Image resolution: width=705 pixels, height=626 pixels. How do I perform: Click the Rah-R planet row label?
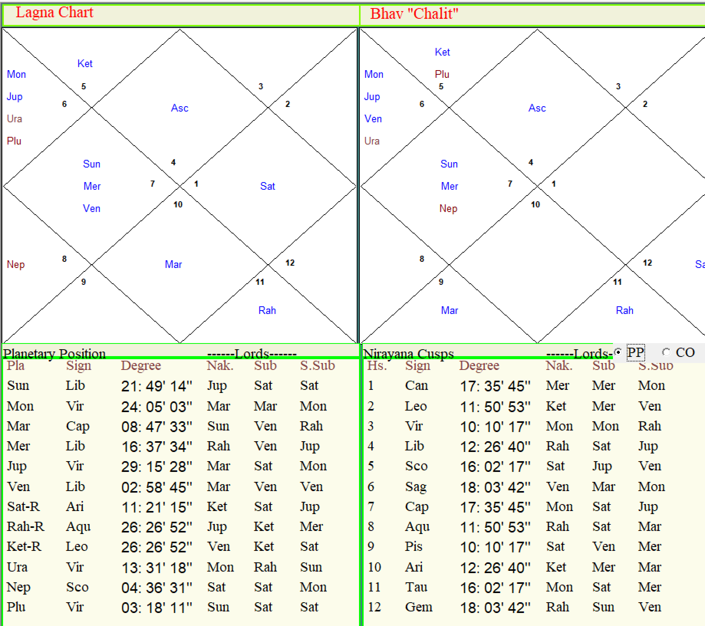26,527
